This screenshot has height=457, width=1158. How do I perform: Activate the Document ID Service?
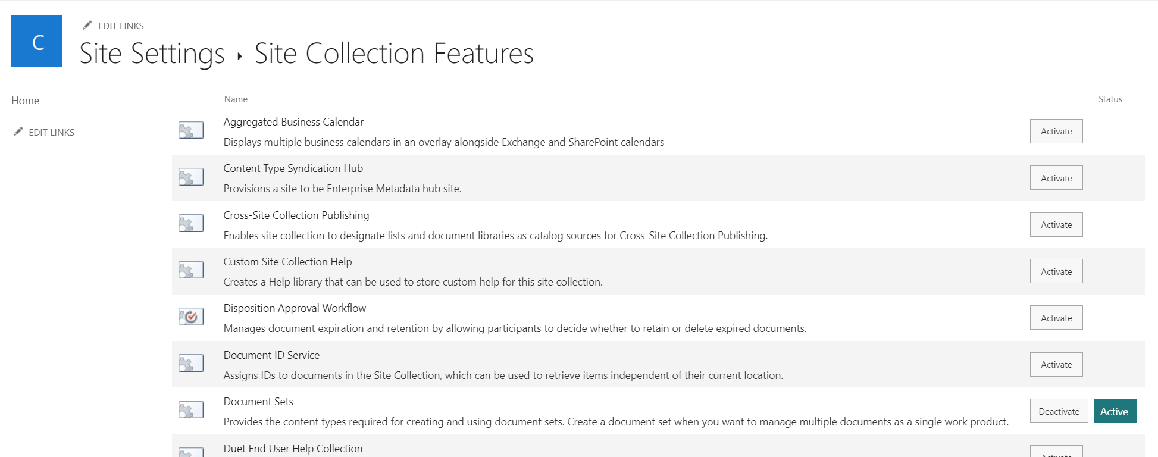click(x=1056, y=364)
